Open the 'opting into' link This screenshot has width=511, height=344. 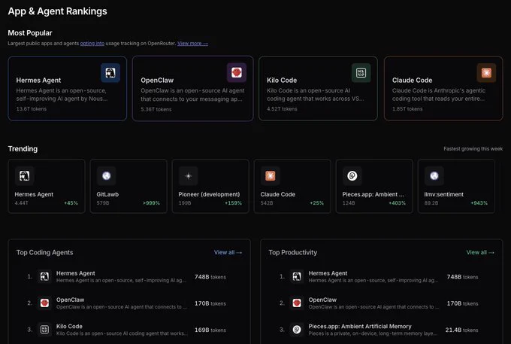click(x=92, y=43)
